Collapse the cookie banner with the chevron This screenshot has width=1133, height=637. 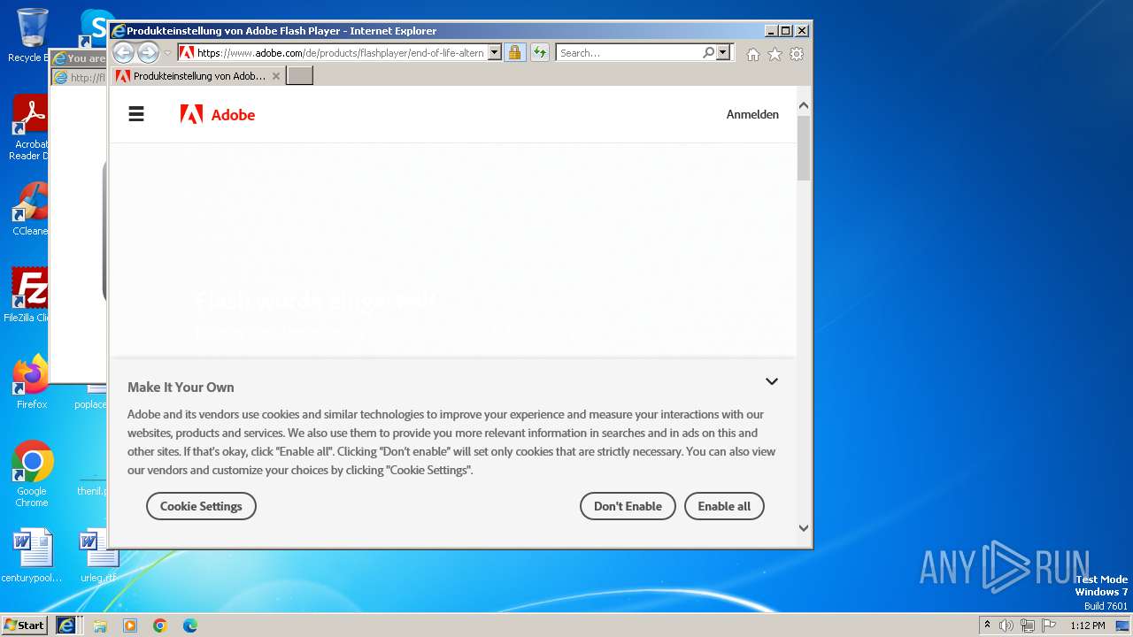[x=772, y=381]
